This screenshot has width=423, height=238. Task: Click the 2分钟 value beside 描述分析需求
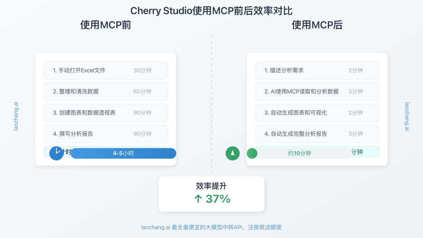(x=356, y=71)
